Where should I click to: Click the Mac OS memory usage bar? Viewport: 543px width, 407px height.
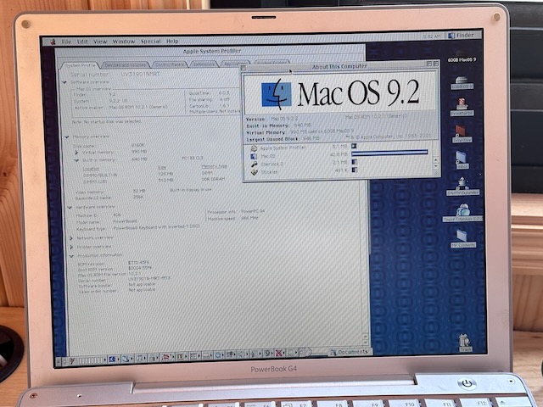[389, 153]
